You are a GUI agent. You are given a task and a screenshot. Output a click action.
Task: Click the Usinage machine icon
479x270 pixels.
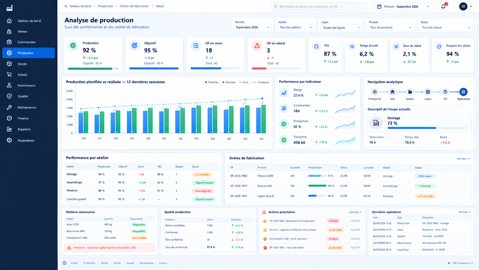coord(376,123)
